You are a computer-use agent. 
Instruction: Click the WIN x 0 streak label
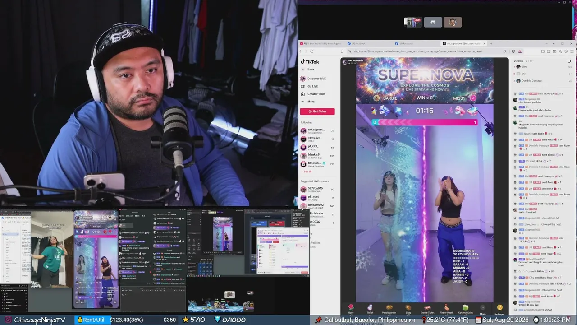425,98
